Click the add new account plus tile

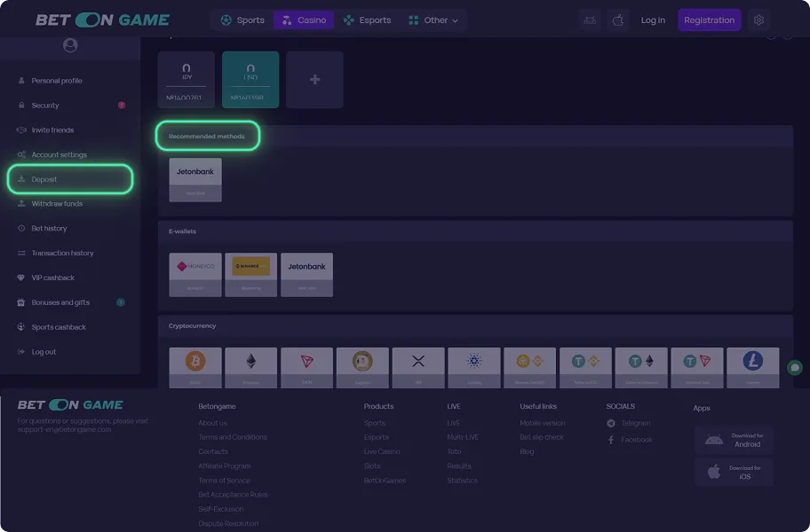314,80
